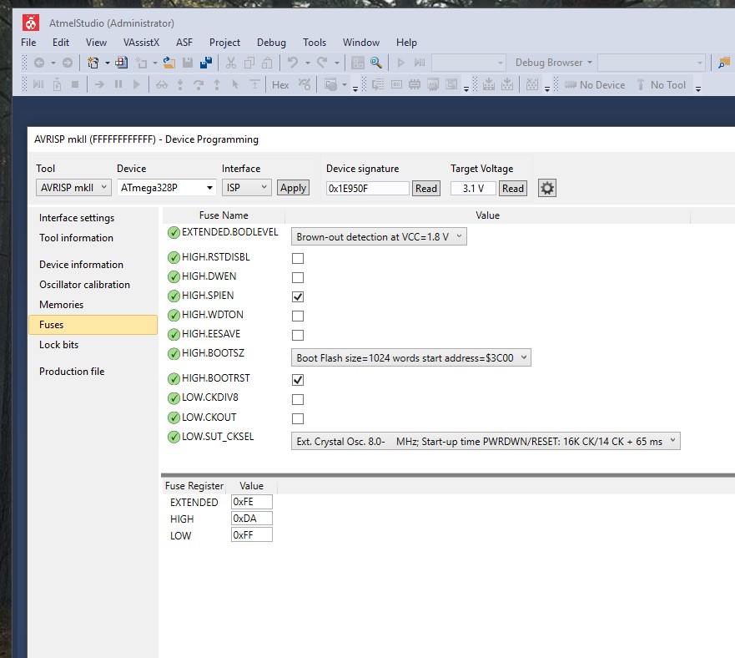Open the Oscillator calibration page
The width and height of the screenshot is (735, 658).
pyautogui.click(x=84, y=285)
